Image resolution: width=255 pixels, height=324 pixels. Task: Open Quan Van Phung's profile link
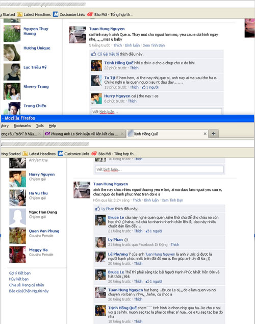(44, 231)
